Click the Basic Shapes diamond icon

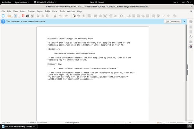pos(168,16)
